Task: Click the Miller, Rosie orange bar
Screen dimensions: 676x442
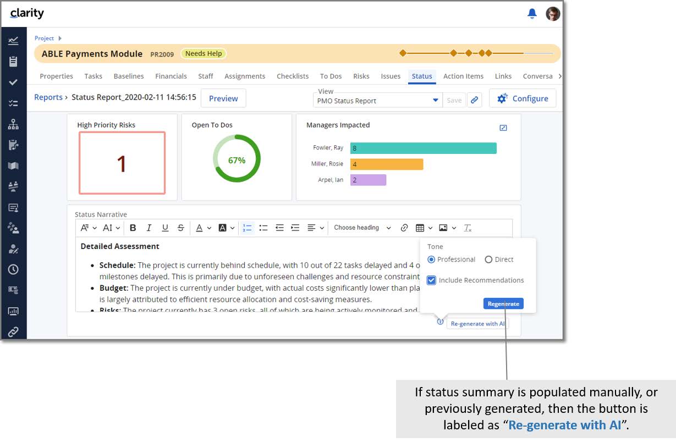Action: point(387,164)
